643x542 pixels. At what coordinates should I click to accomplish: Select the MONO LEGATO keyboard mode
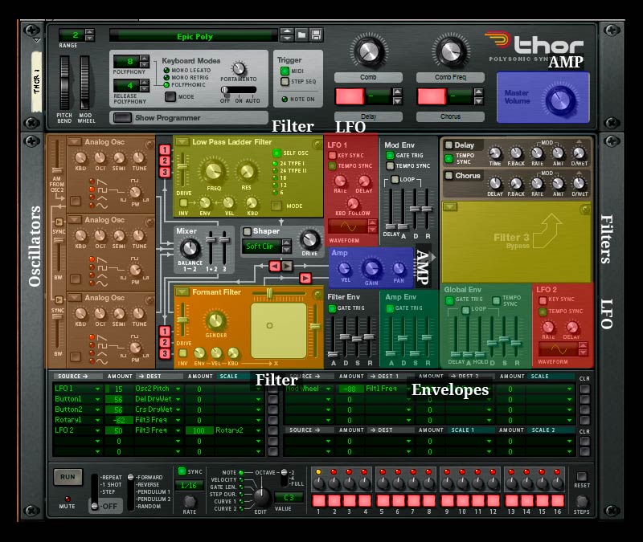coord(166,71)
